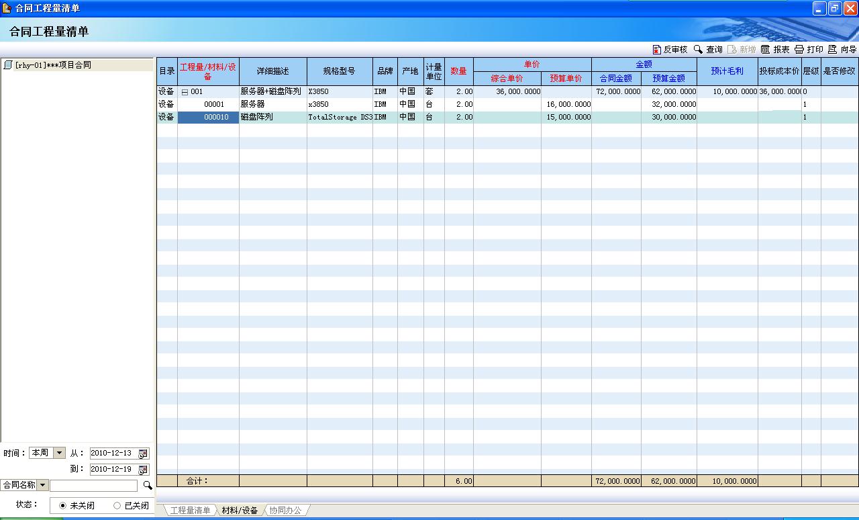Open the 合同名称 filter type dropdown

tap(42, 485)
